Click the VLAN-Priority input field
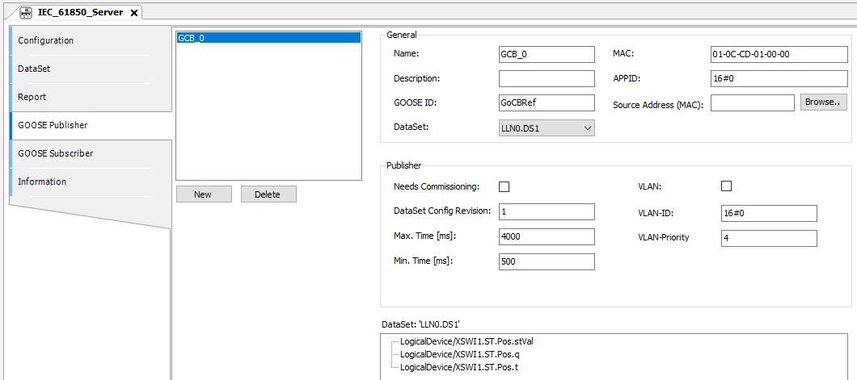 pyautogui.click(x=768, y=238)
